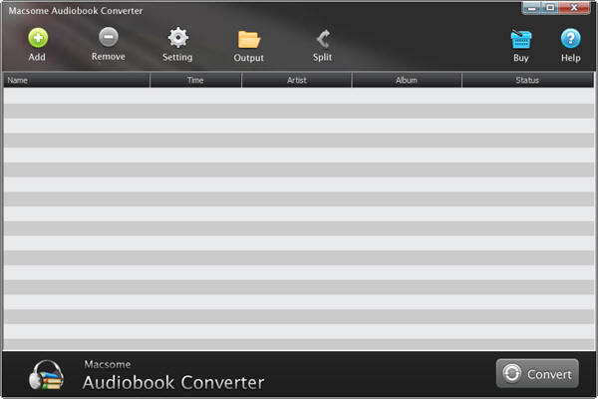This screenshot has height=399, width=598.
Task: Maximize the Audiobook Converter window
Action: tap(550, 8)
